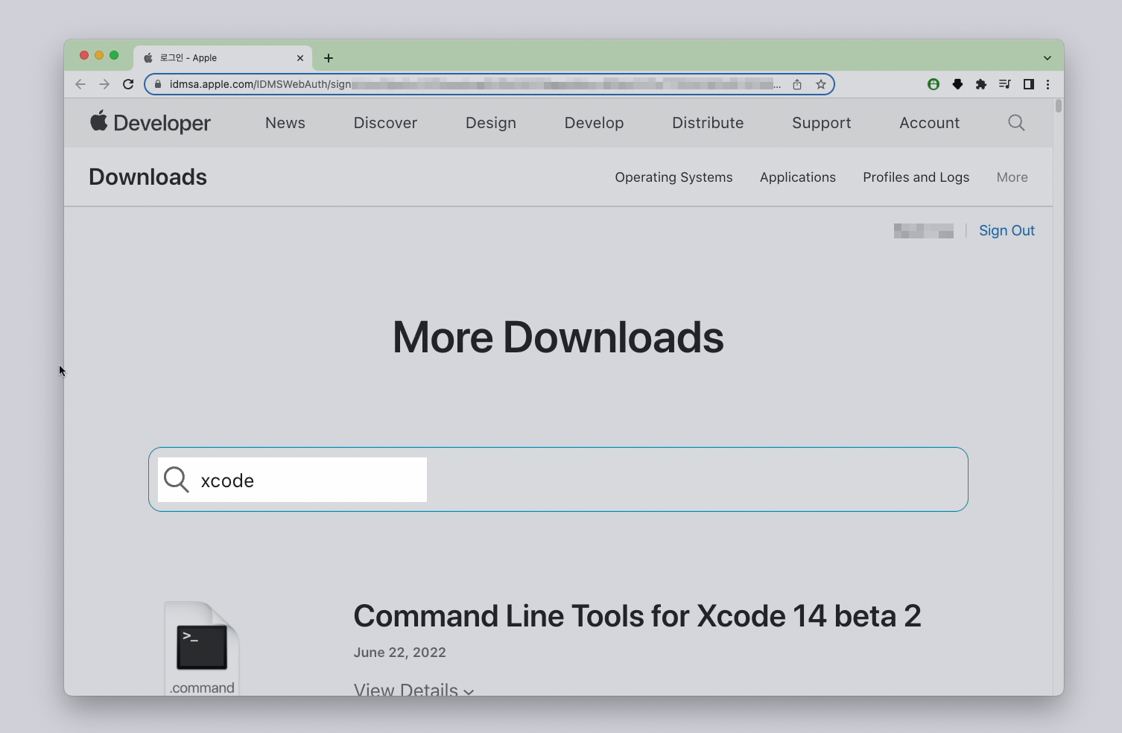The height and width of the screenshot is (733, 1122).
Task: Click the Apple Developer logo
Action: [x=150, y=122]
